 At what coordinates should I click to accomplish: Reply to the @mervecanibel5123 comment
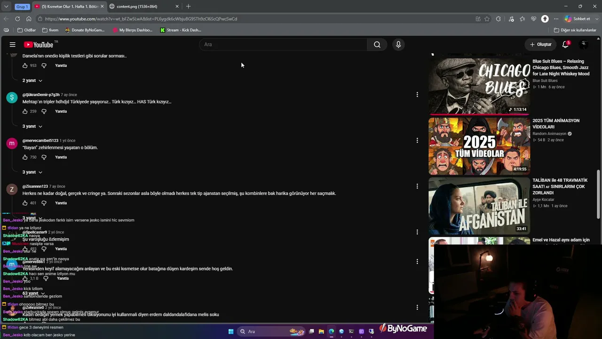coord(61,157)
